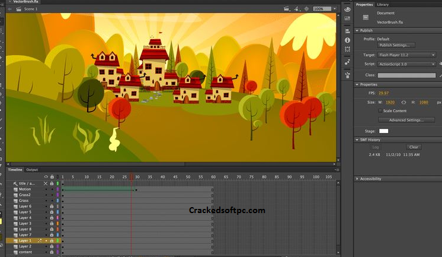442x257 pixels.
Task: Open the Color panel palette icon
Action: pos(347,9)
